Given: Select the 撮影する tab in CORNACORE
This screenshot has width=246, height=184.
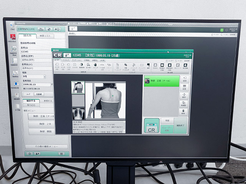Looking at the screenshot, I should tap(31, 101).
